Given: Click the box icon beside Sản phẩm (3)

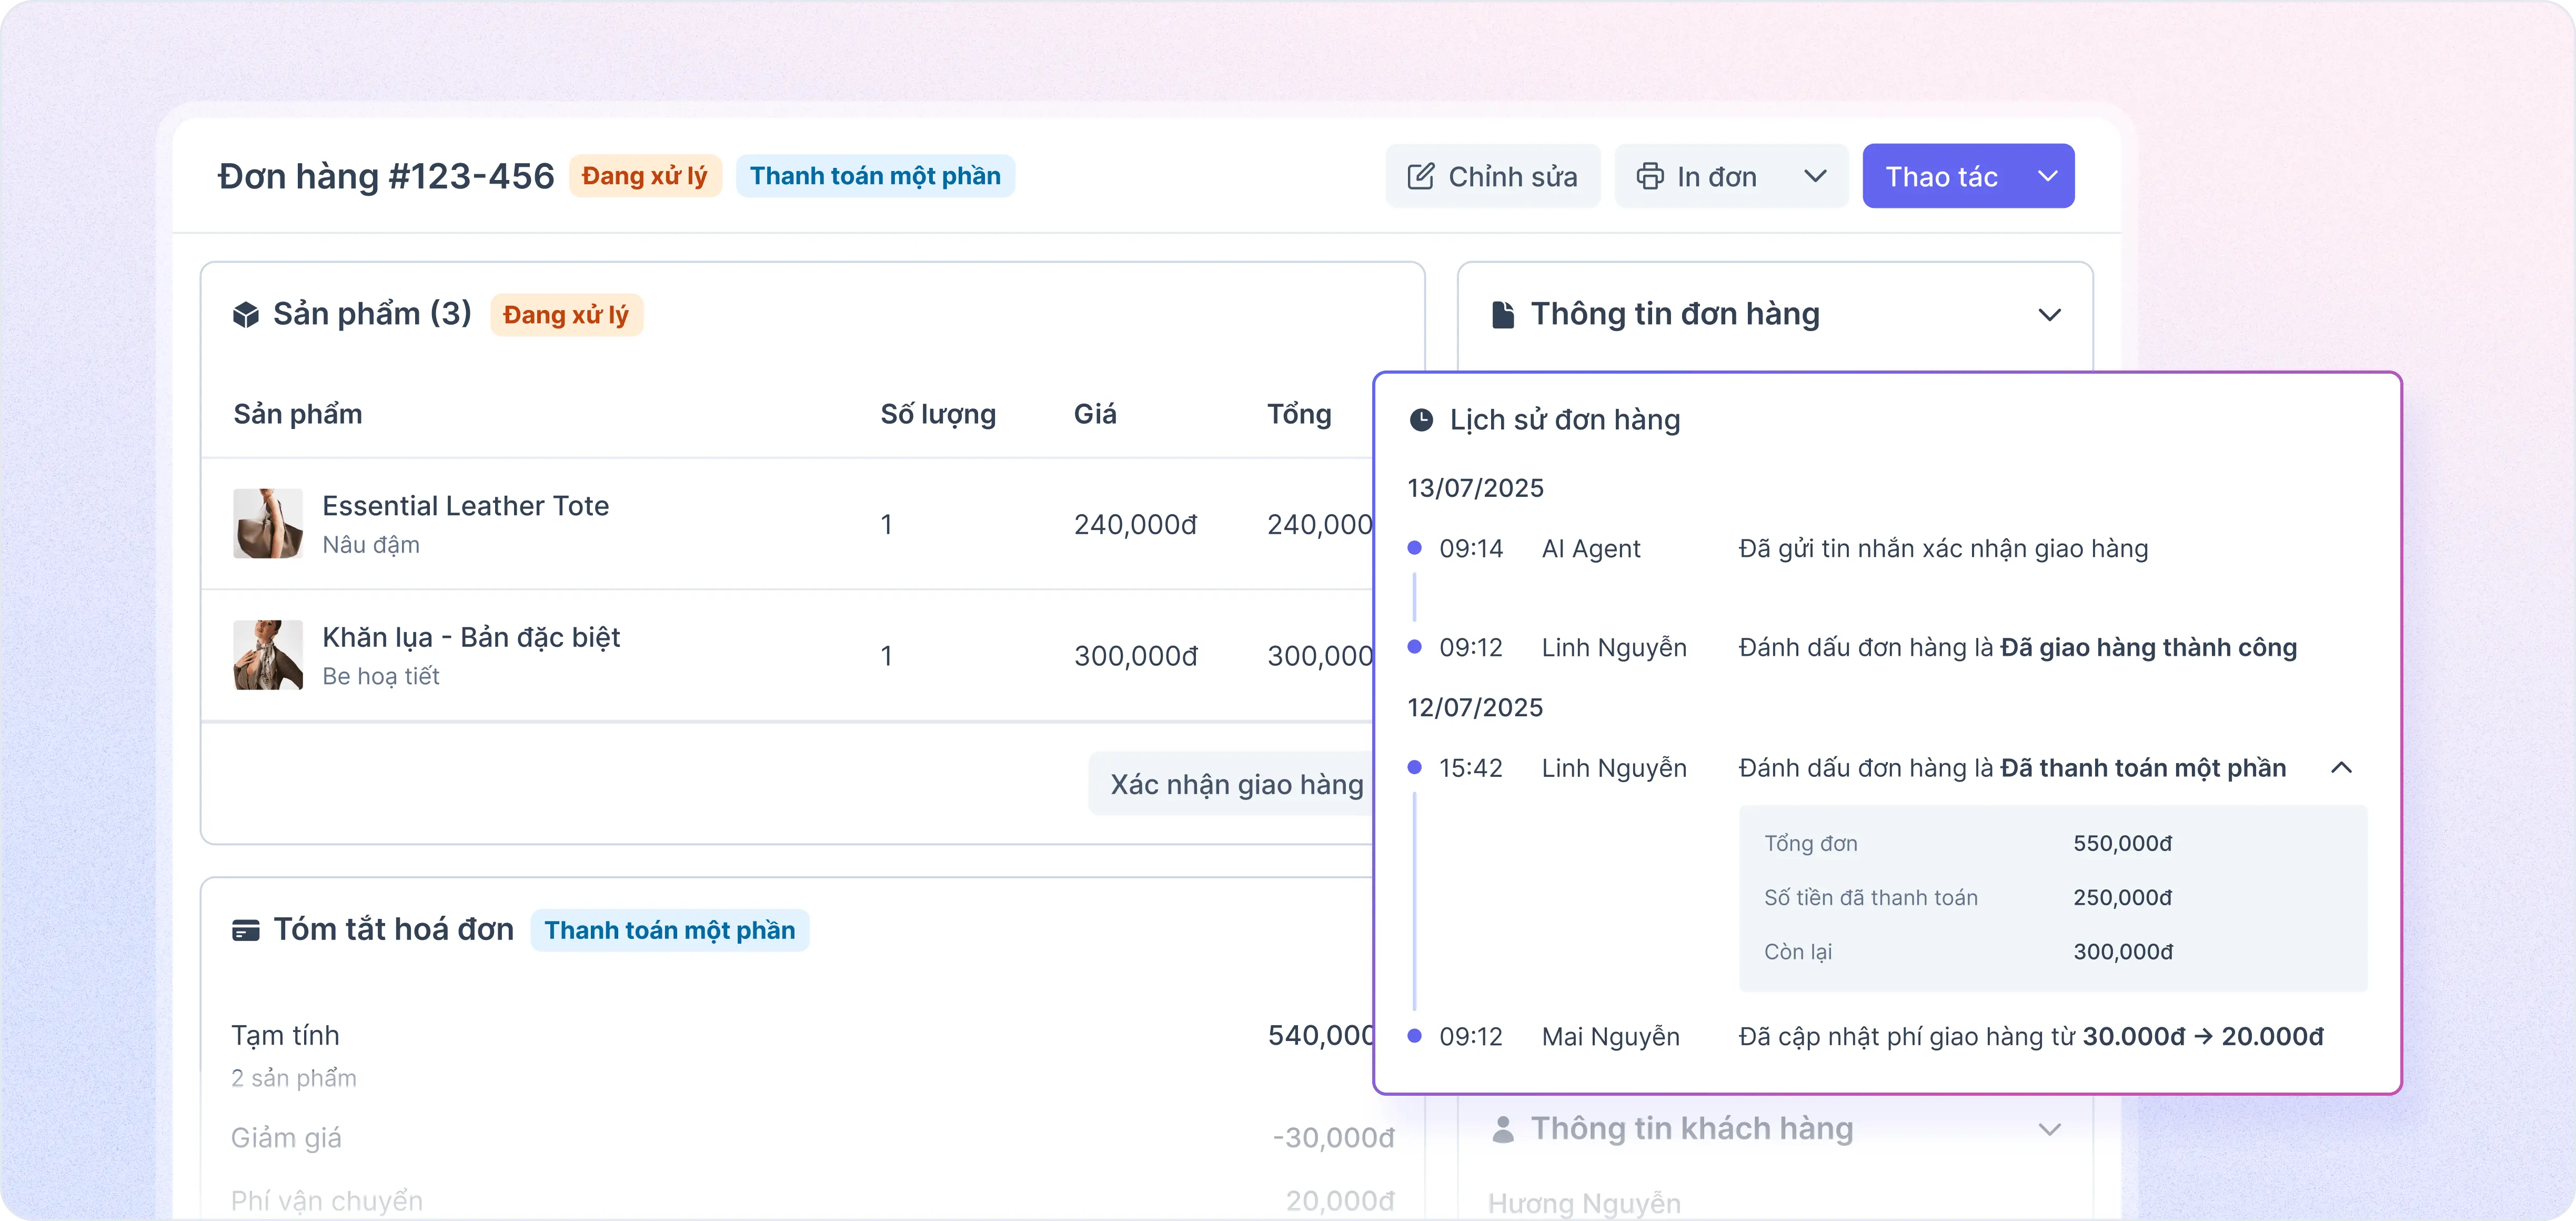Looking at the screenshot, I should 245,314.
